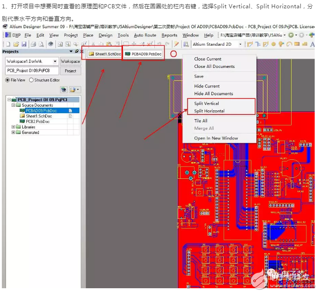Image resolution: width=317 pixels, height=291 pixels.
Task: Open dropdown beside panel options icon
Action: 78,90
